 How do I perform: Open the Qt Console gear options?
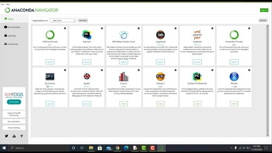(x=65, y=70)
